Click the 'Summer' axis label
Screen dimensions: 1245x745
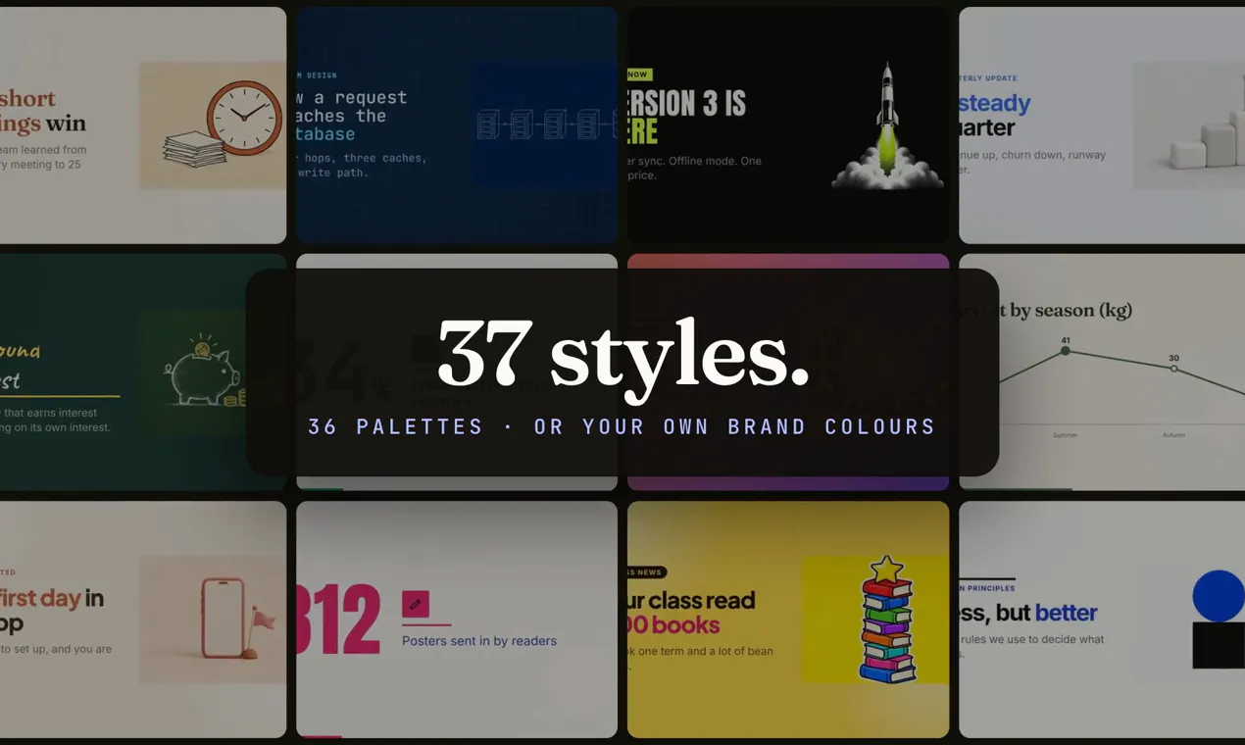click(1066, 434)
